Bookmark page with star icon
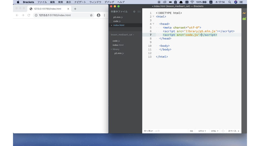Viewport: 260px width, 146px height. point(91,15)
